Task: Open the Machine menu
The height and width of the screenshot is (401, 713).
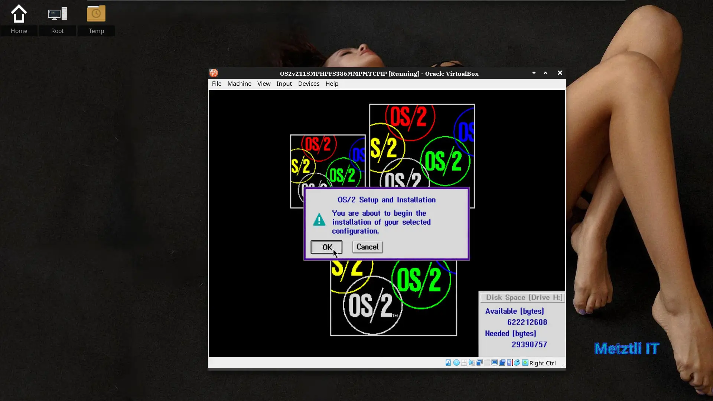Action: (239, 84)
